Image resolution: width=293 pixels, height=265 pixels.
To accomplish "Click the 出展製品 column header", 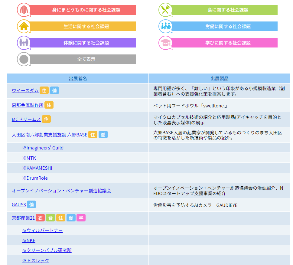I will (220, 78).
